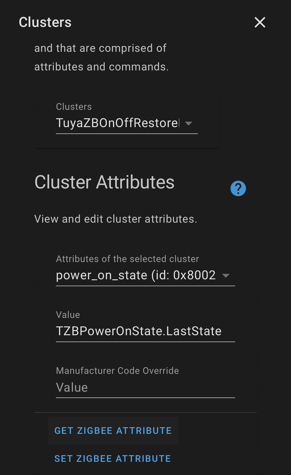Expand the Clusters dropdown arrow
This screenshot has height=475, width=291.
(x=189, y=123)
